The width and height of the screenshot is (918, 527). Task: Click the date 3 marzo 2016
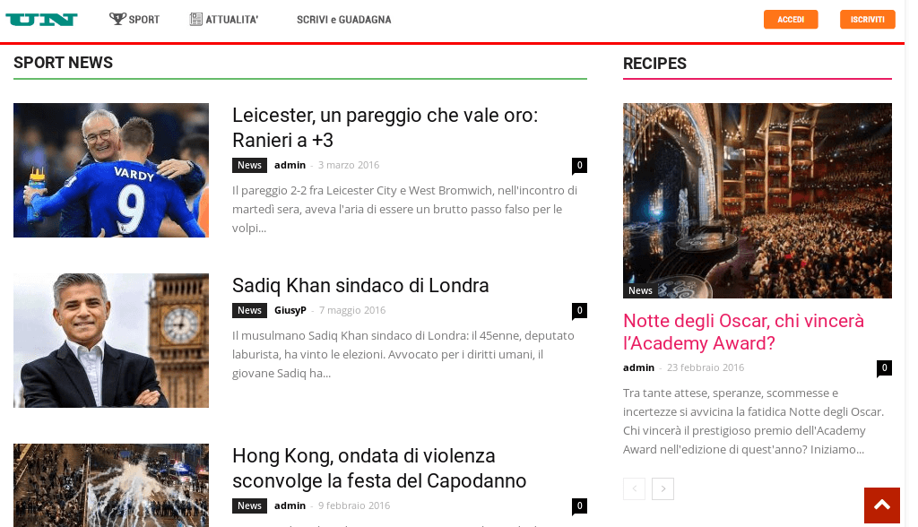(349, 165)
